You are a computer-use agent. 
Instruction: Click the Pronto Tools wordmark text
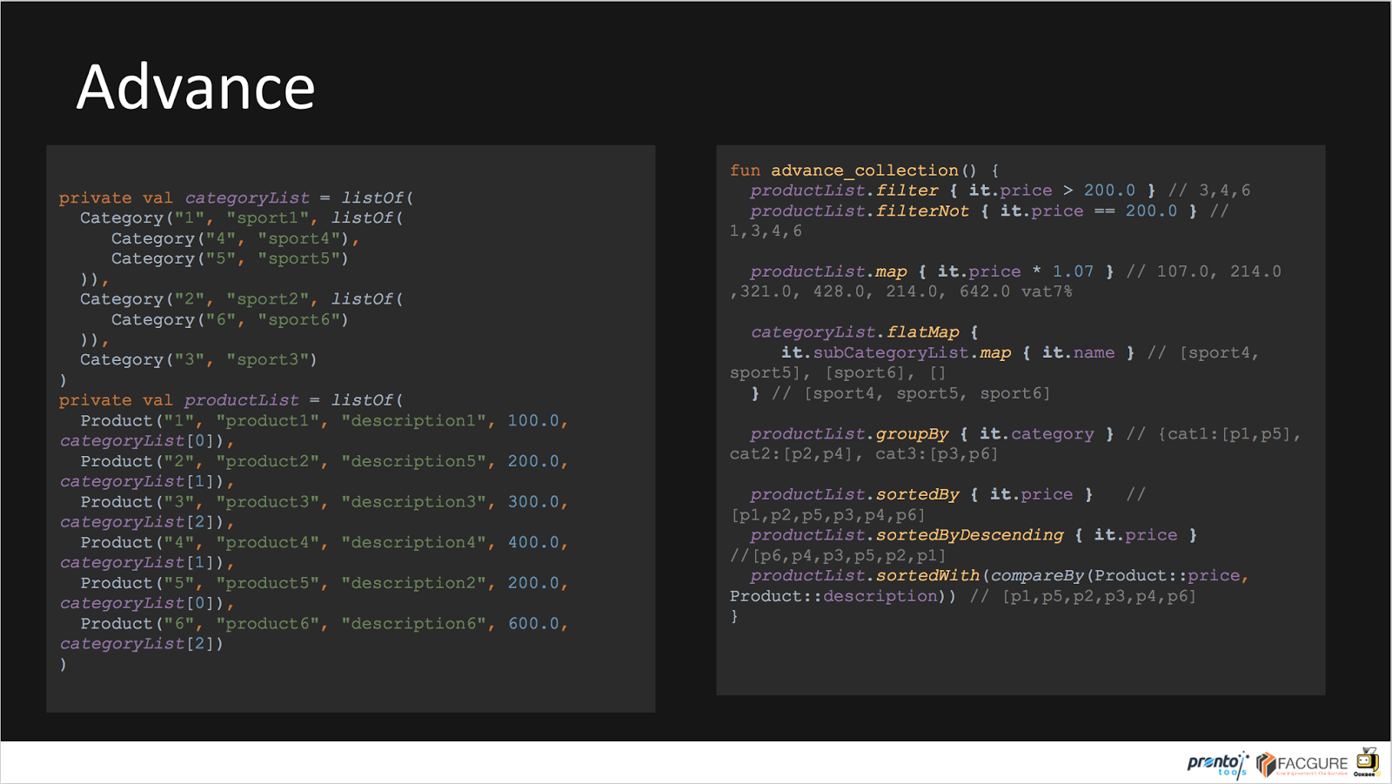[1214, 760]
